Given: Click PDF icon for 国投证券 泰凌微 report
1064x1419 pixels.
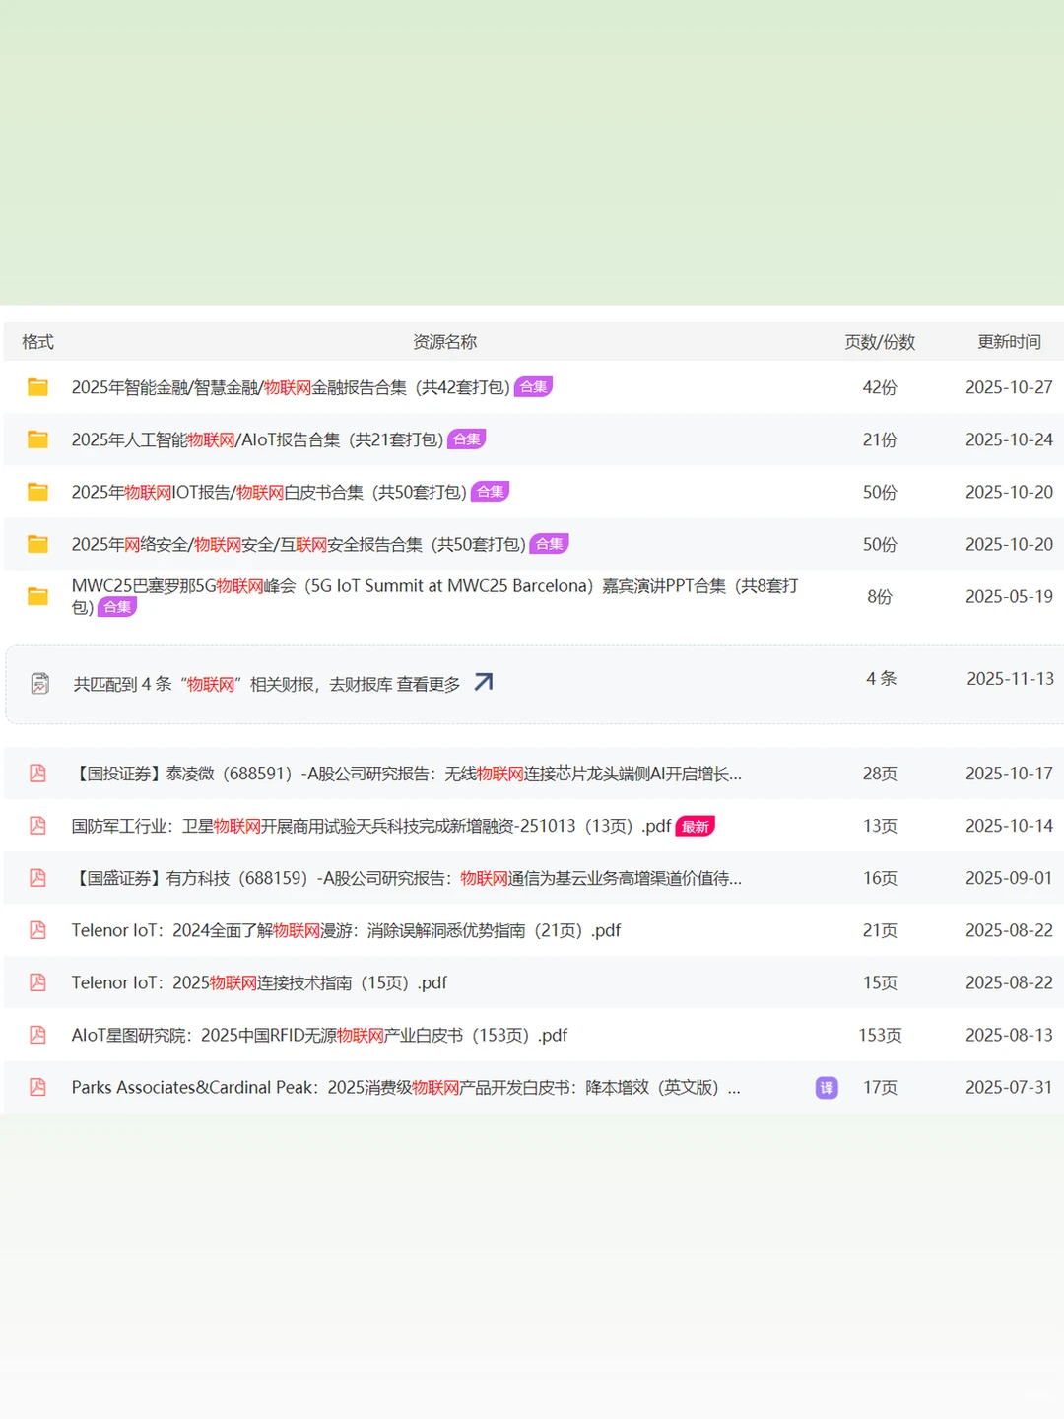Looking at the screenshot, I should click(37, 774).
